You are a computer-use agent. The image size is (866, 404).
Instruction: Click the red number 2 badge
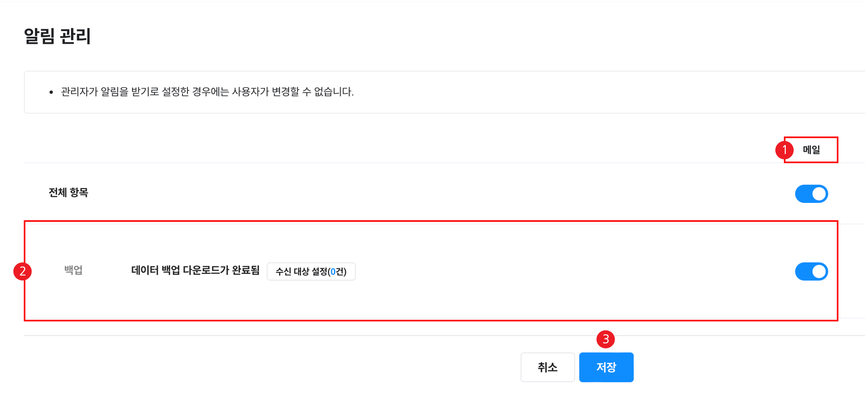23,271
